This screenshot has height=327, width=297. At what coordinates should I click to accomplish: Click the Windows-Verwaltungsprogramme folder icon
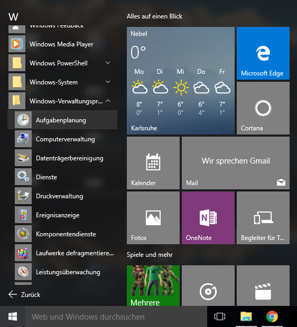pyautogui.click(x=17, y=101)
